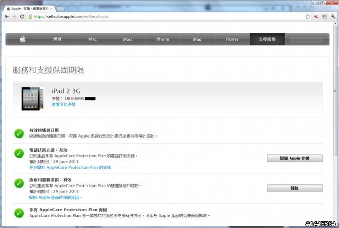Viewport: 339px width, 228px height.
Task: Close the Apple support browser tab
Action: [51, 8]
